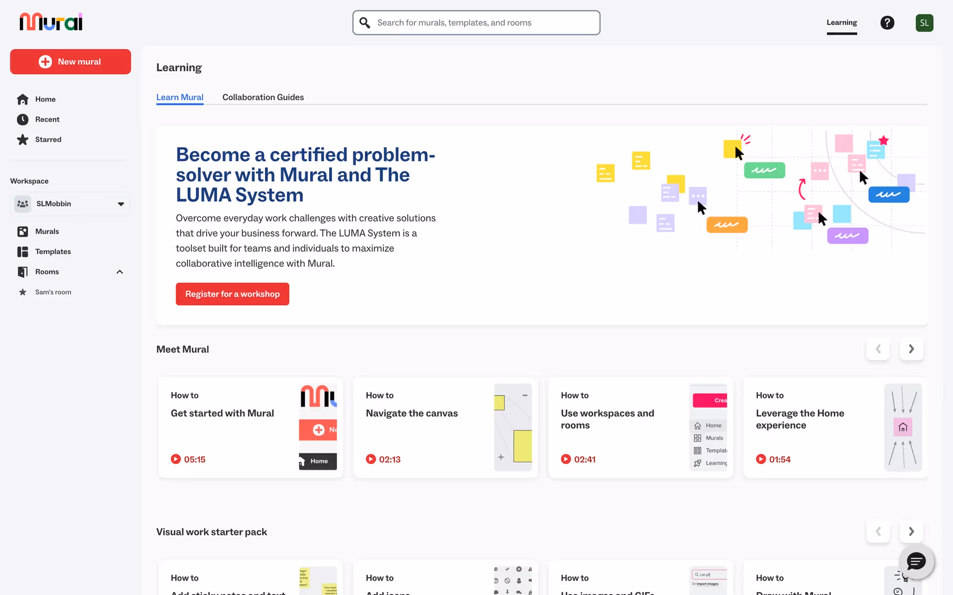The width and height of the screenshot is (953, 595).
Task: Focus the murals and templates search field
Action: click(x=476, y=23)
